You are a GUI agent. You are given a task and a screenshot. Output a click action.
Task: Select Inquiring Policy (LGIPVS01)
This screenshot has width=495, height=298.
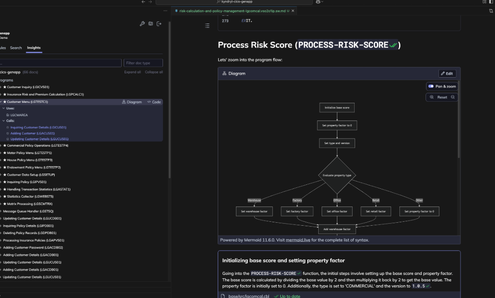point(27,182)
